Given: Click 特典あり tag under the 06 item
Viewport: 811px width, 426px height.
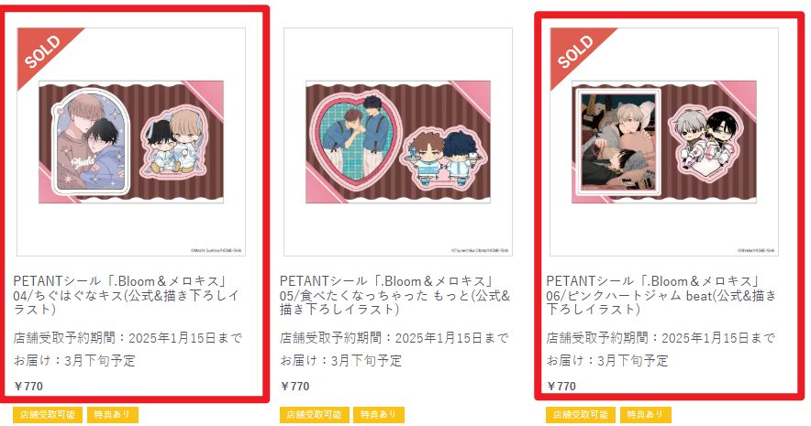Looking at the screenshot, I should point(645,415).
